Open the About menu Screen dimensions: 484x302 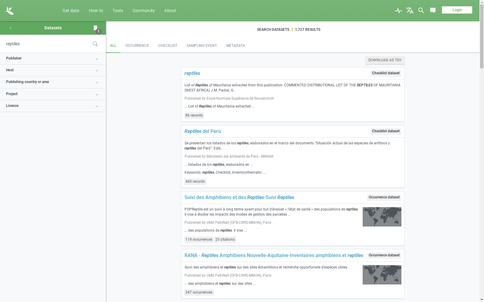(x=170, y=11)
